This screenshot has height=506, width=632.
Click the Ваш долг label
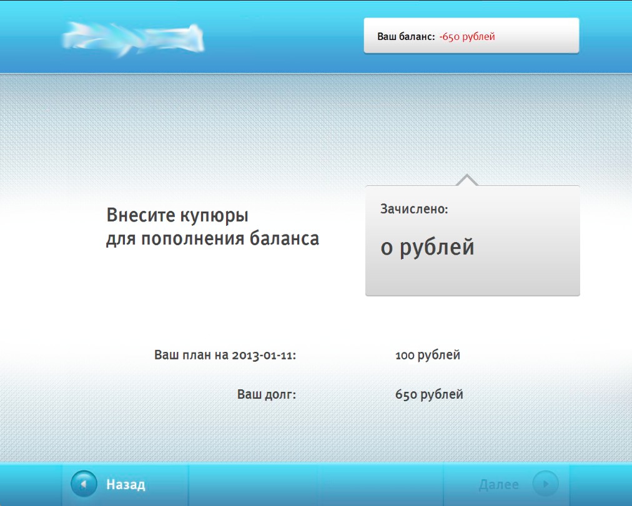(267, 394)
